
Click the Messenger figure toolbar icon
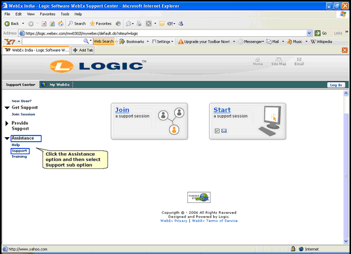pos(181,23)
